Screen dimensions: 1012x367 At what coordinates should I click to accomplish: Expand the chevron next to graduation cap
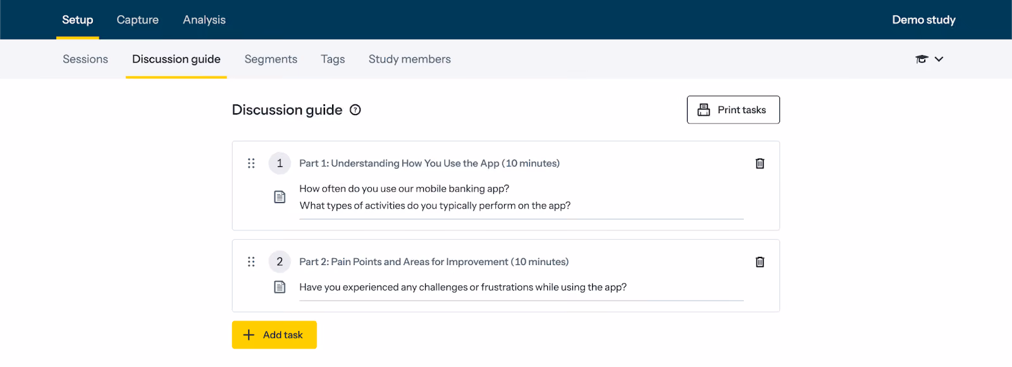tap(939, 59)
